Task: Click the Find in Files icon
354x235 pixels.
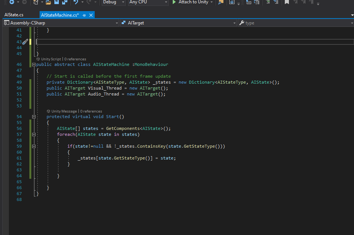Action: pos(221,2)
